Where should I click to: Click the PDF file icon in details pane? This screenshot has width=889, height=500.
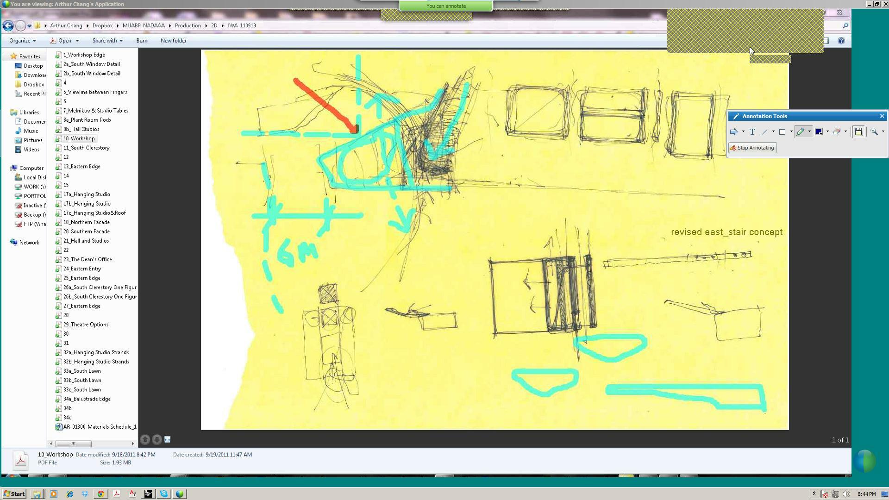(x=20, y=460)
